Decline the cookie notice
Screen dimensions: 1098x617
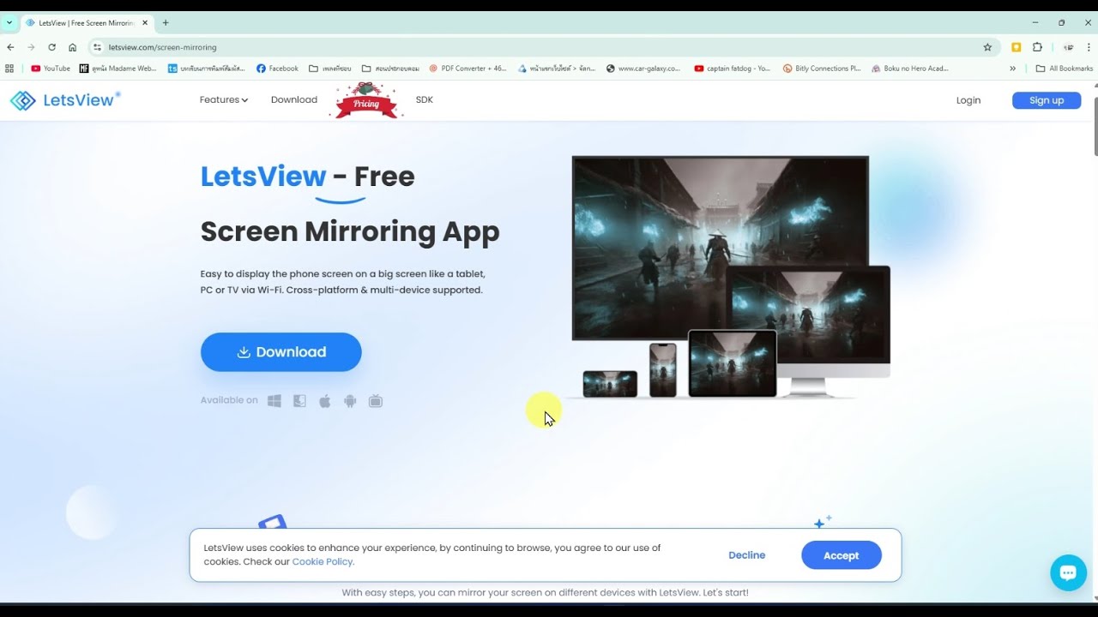(747, 555)
